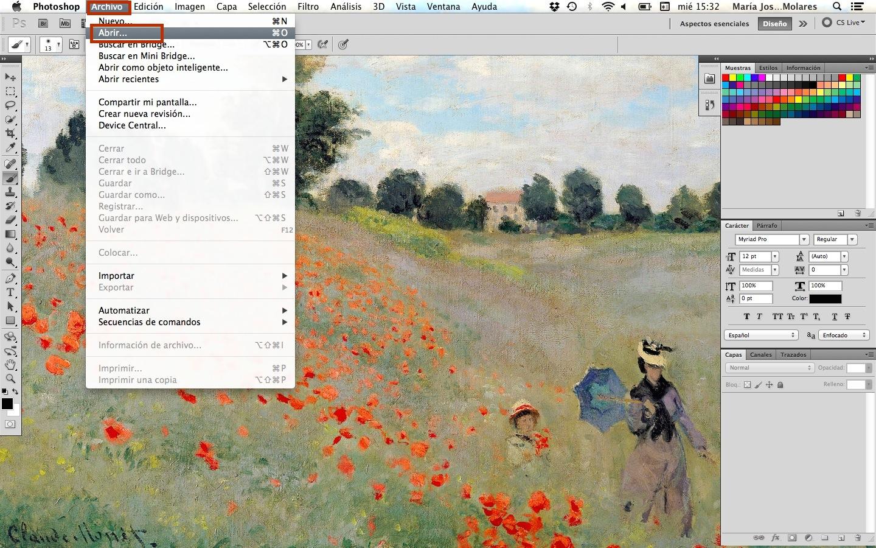Image resolution: width=876 pixels, height=548 pixels.
Task: Select the Clone Stamp tool
Action: click(10, 192)
